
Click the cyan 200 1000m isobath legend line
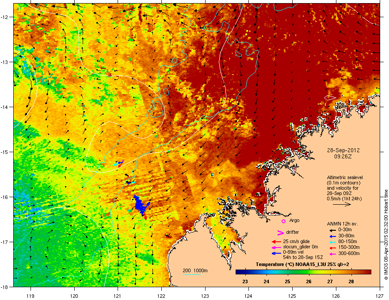tap(192, 274)
